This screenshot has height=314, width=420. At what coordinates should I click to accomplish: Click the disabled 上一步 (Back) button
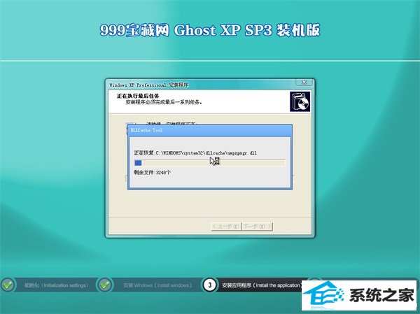[226, 226]
